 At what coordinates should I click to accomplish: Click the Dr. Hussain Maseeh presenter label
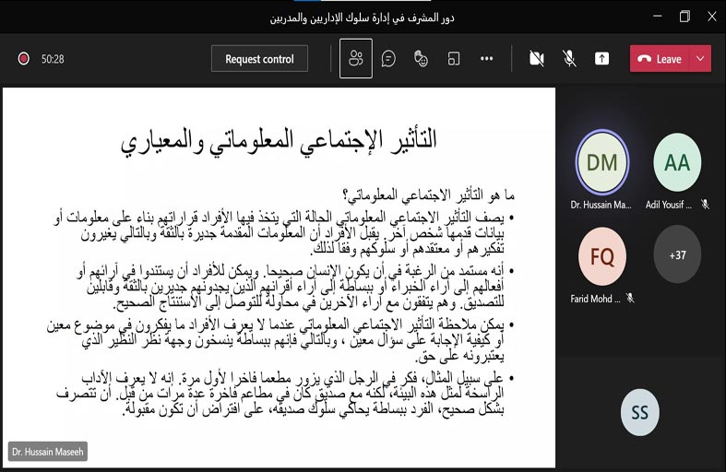(x=47, y=452)
